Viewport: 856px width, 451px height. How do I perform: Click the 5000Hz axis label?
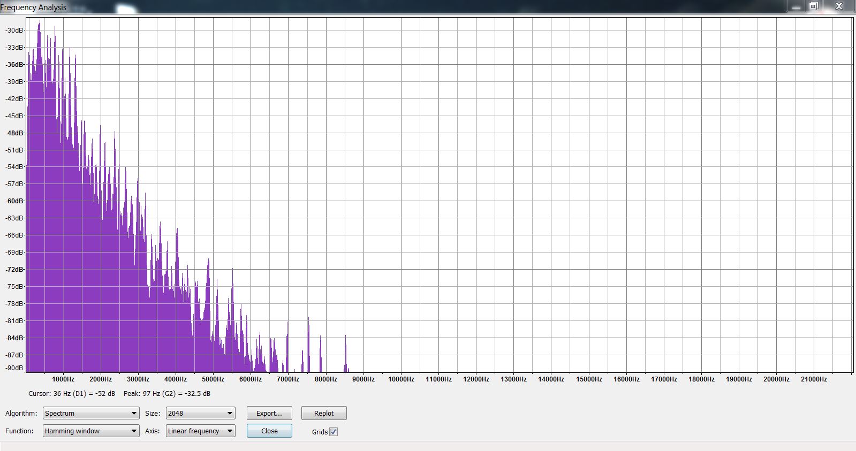click(213, 379)
